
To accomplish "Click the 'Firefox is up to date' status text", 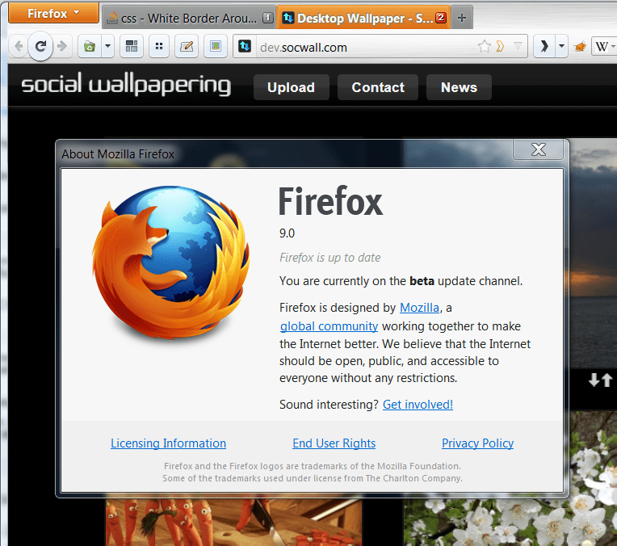I will [x=329, y=258].
